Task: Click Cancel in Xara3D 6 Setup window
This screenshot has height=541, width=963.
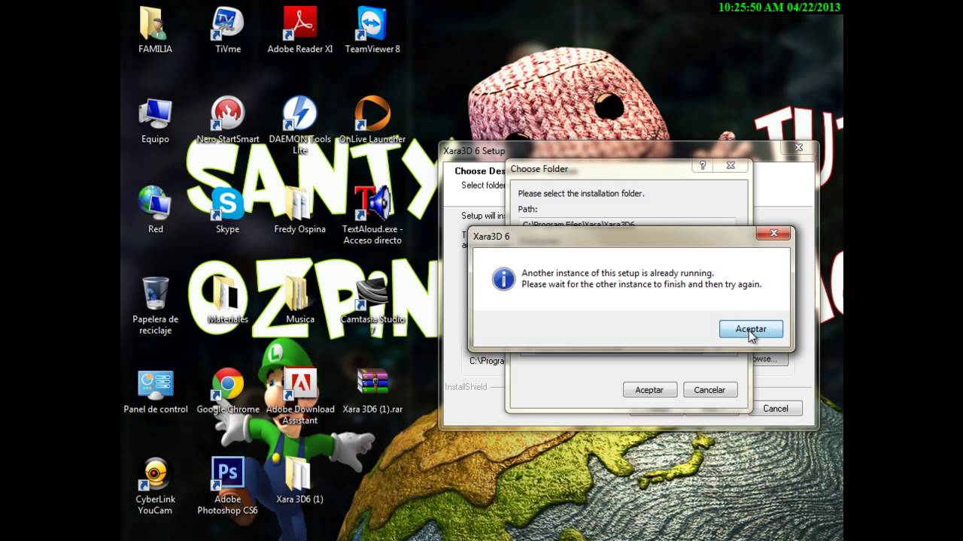Action: coord(776,408)
